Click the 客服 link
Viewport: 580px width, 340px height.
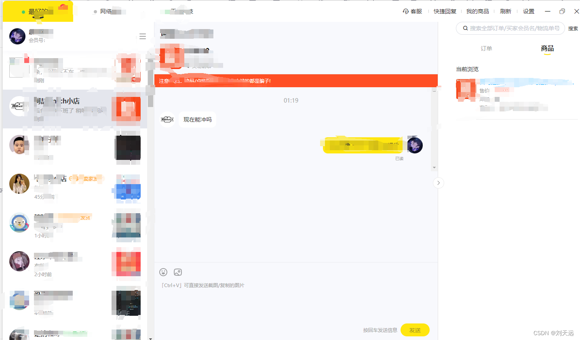click(x=416, y=11)
